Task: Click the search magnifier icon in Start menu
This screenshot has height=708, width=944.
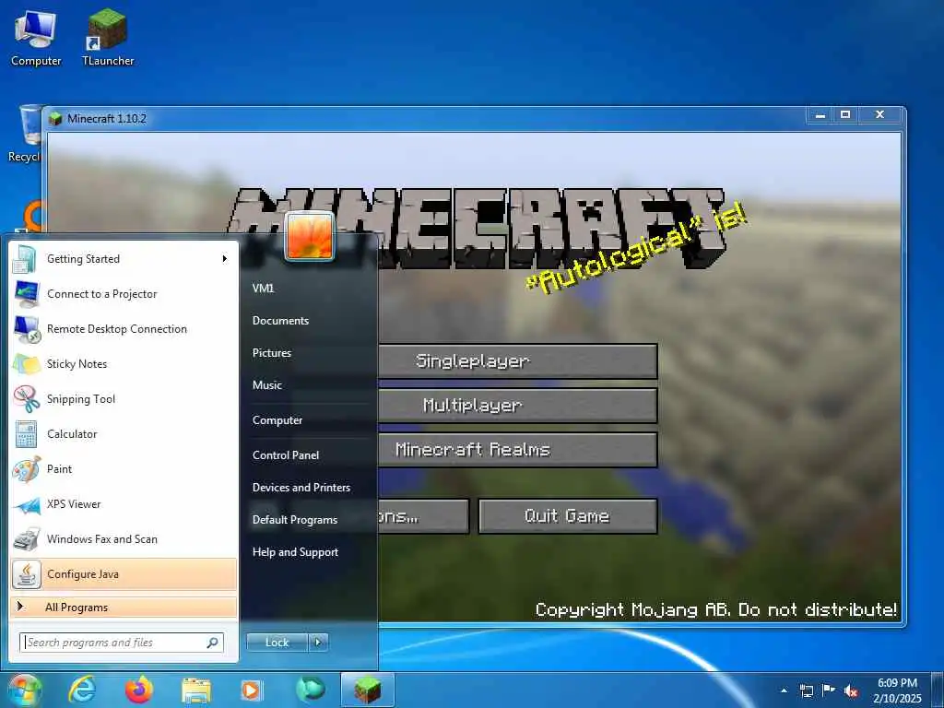Action: click(x=213, y=643)
